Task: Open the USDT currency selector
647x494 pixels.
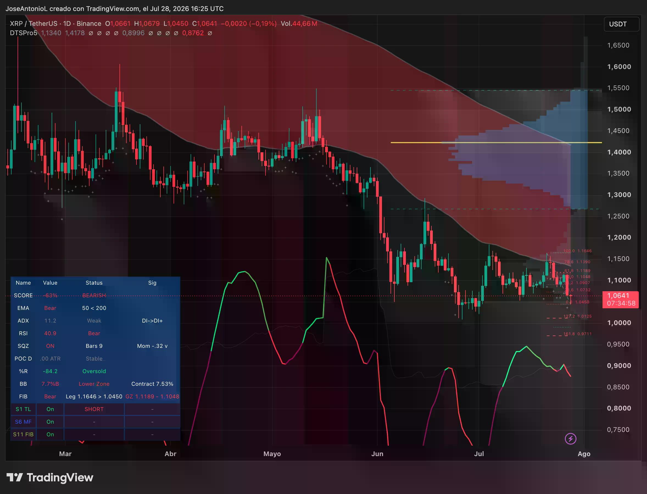Action: tap(621, 24)
